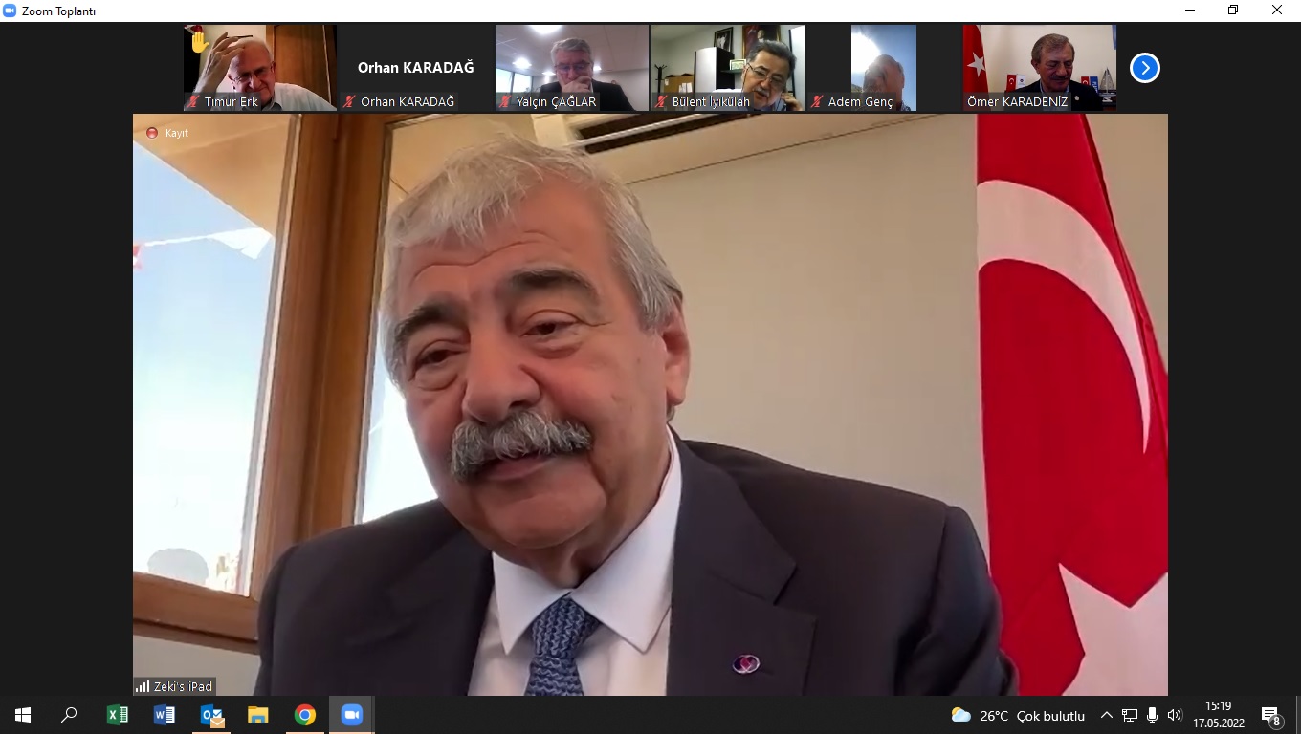Open Google Chrome from the taskbar
This screenshot has width=1301, height=734.
click(x=304, y=715)
